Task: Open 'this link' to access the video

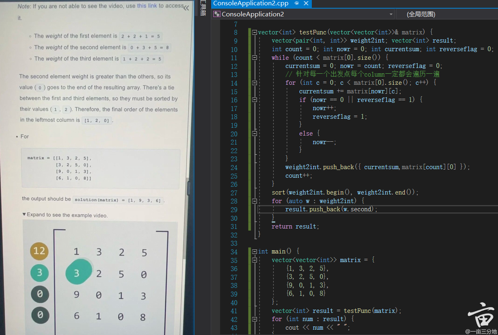Action: (x=147, y=6)
